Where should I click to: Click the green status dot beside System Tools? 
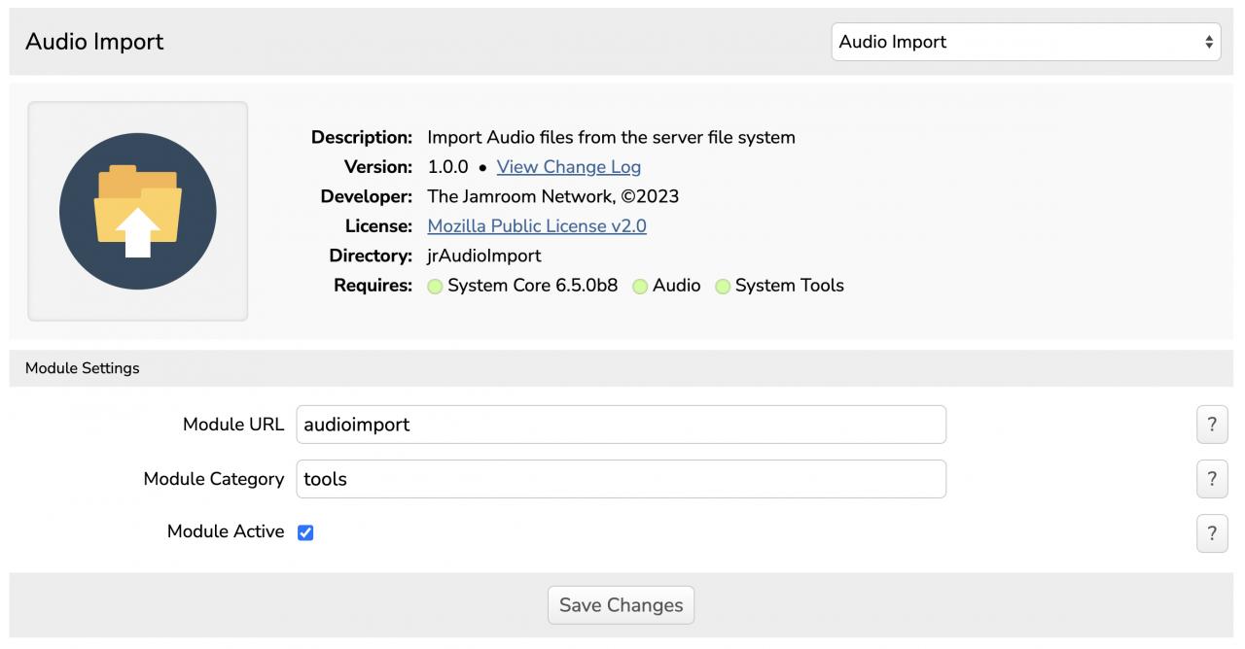tap(723, 287)
